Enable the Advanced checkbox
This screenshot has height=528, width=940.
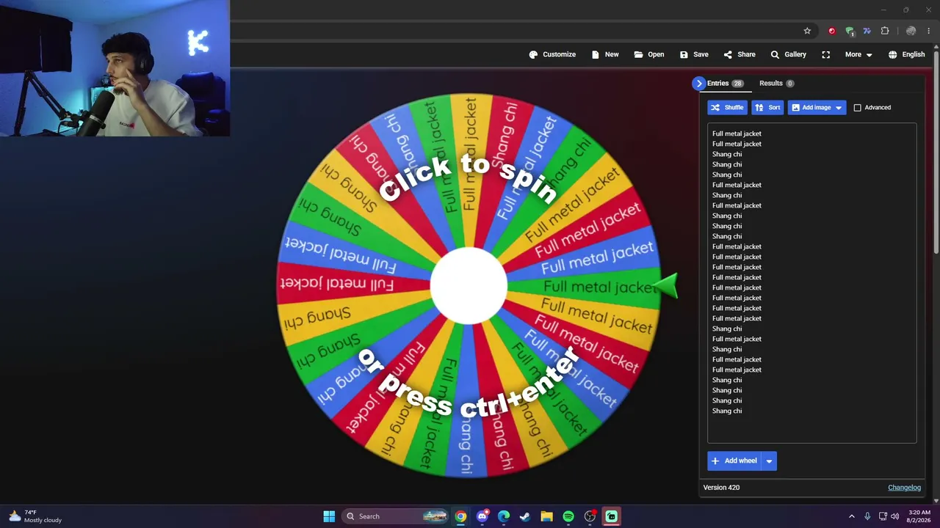coord(857,108)
